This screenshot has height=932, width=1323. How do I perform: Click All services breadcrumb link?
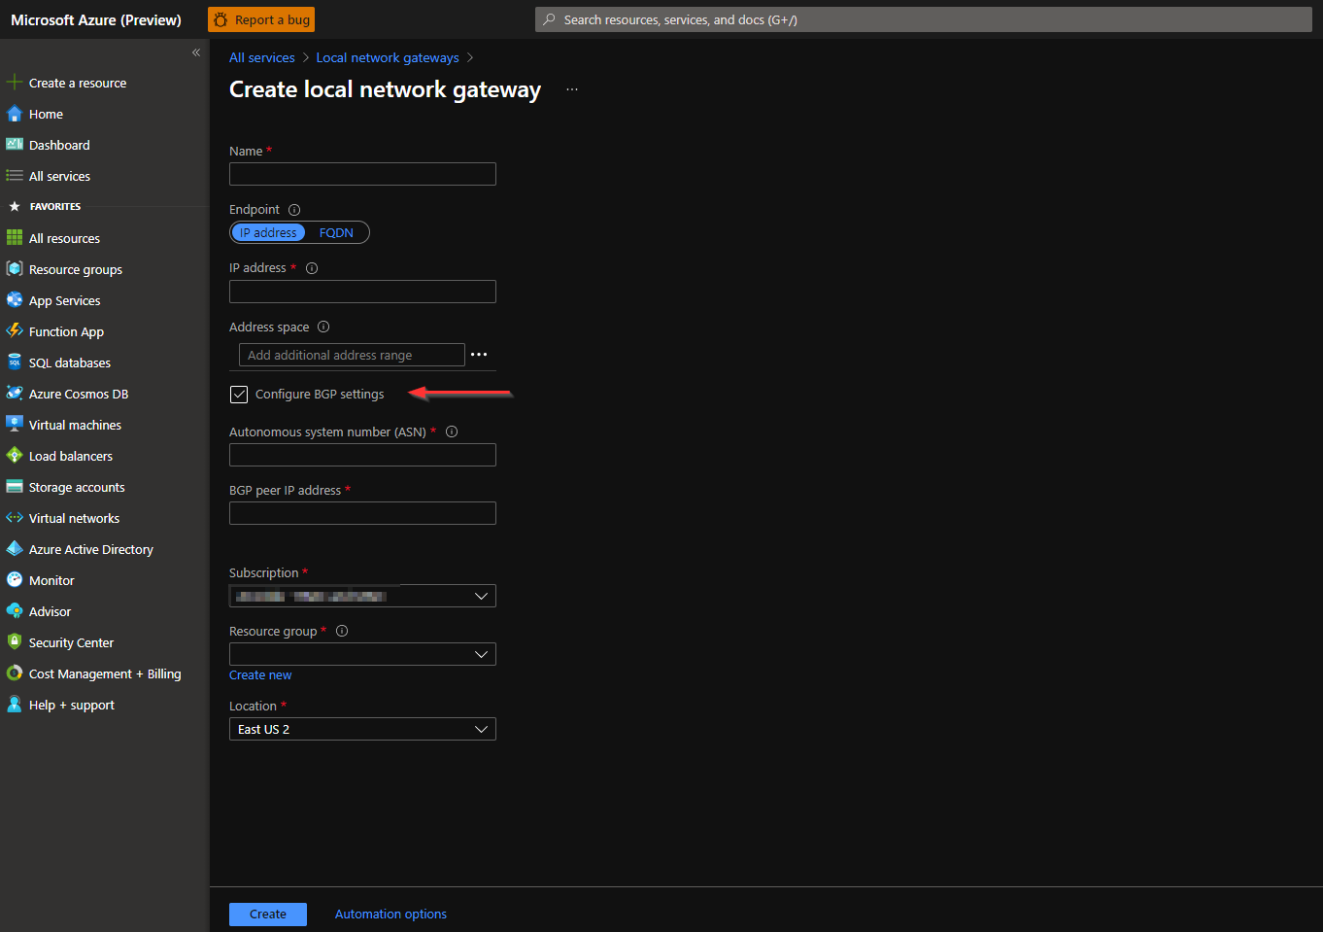click(262, 58)
